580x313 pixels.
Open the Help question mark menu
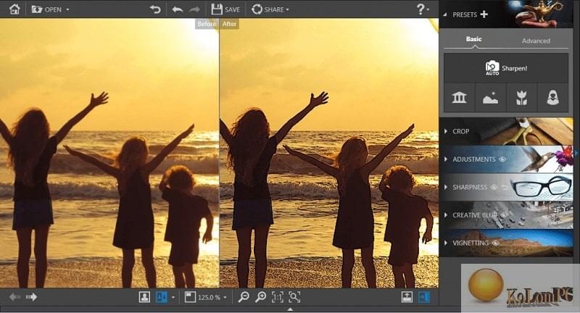point(423,9)
